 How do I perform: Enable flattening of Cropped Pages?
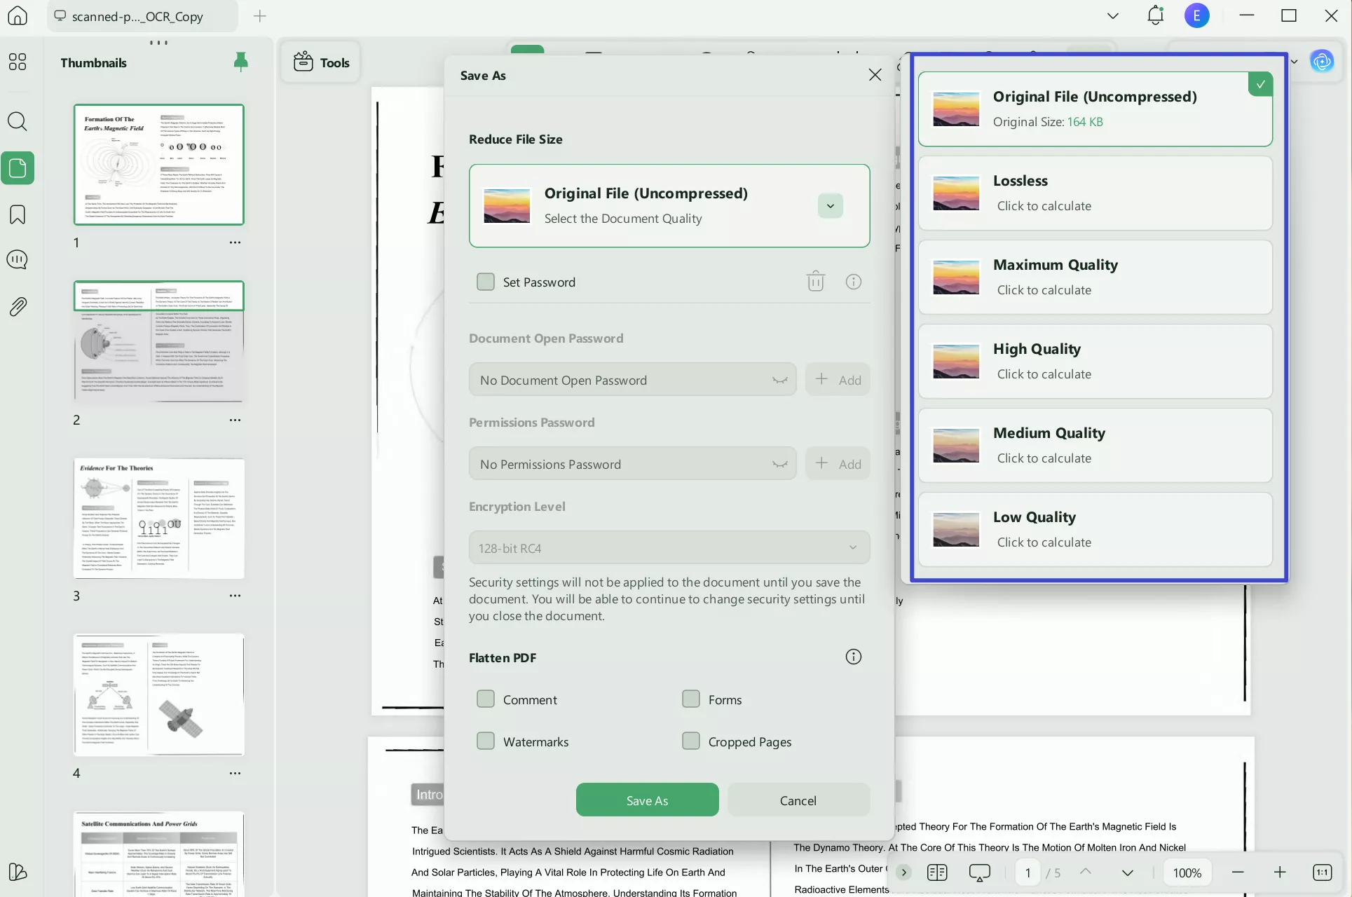691,741
